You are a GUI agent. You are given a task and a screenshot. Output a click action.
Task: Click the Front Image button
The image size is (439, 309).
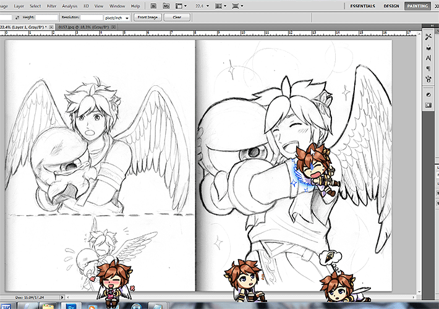148,17
